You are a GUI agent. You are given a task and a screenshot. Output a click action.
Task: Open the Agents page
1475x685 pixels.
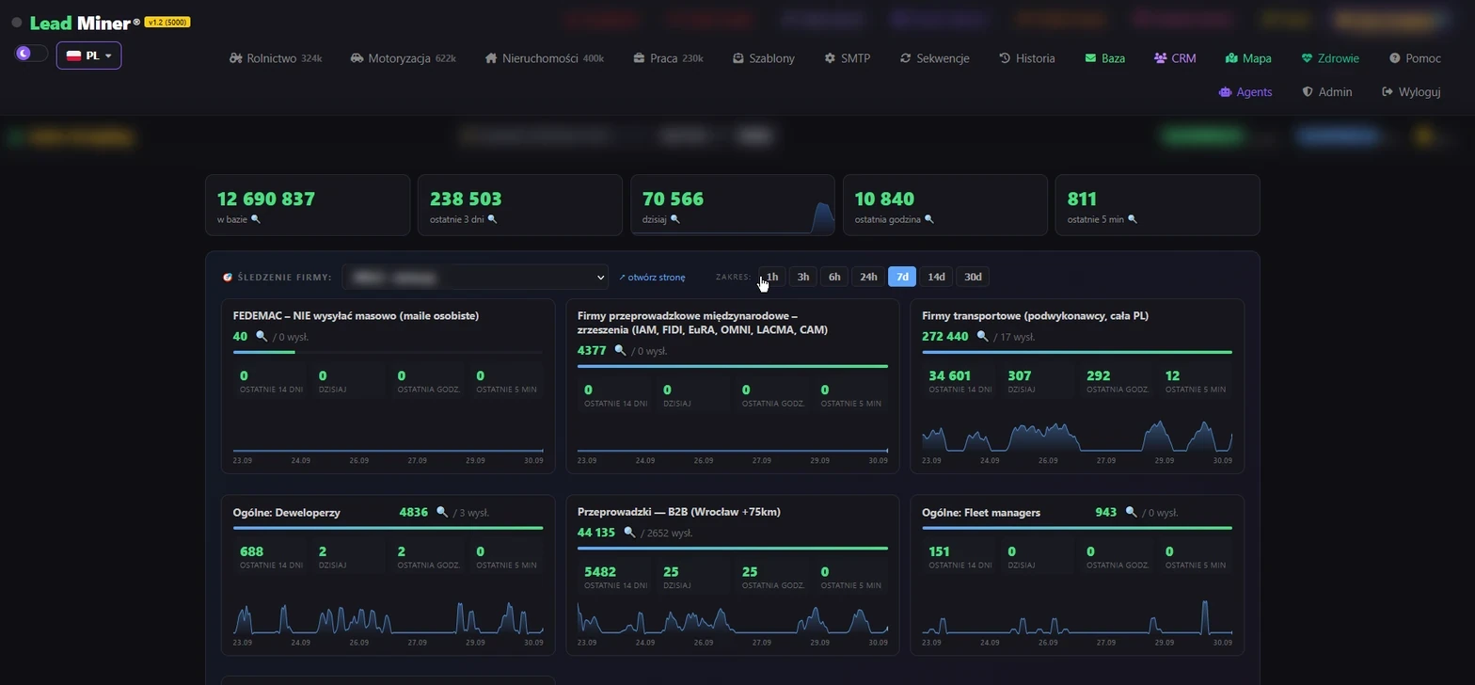click(x=1245, y=92)
